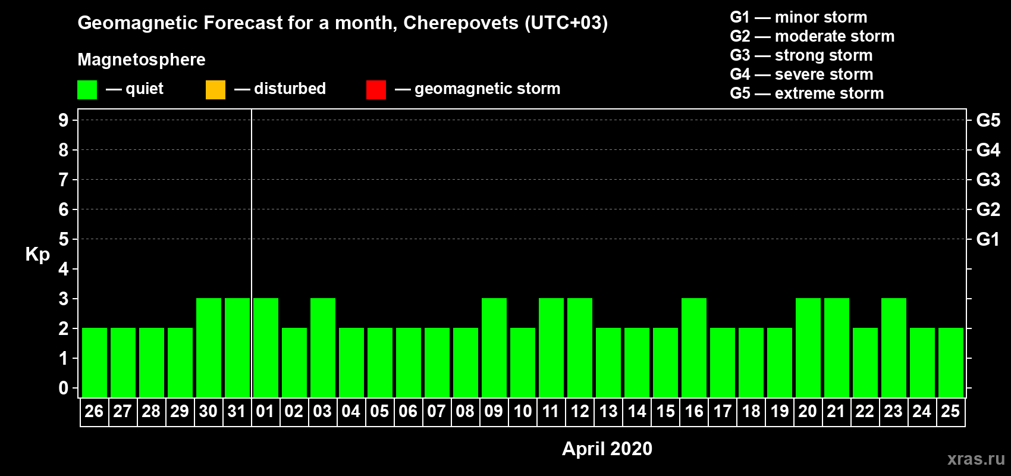This screenshot has width=1011, height=476.
Task: Select the date label 26 on the axis
Action: tap(94, 411)
